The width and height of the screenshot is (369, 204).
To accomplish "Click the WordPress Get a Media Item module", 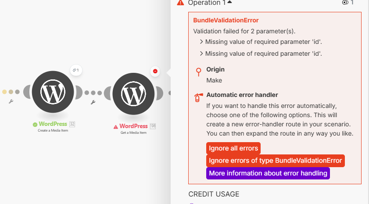I will [x=133, y=93].
